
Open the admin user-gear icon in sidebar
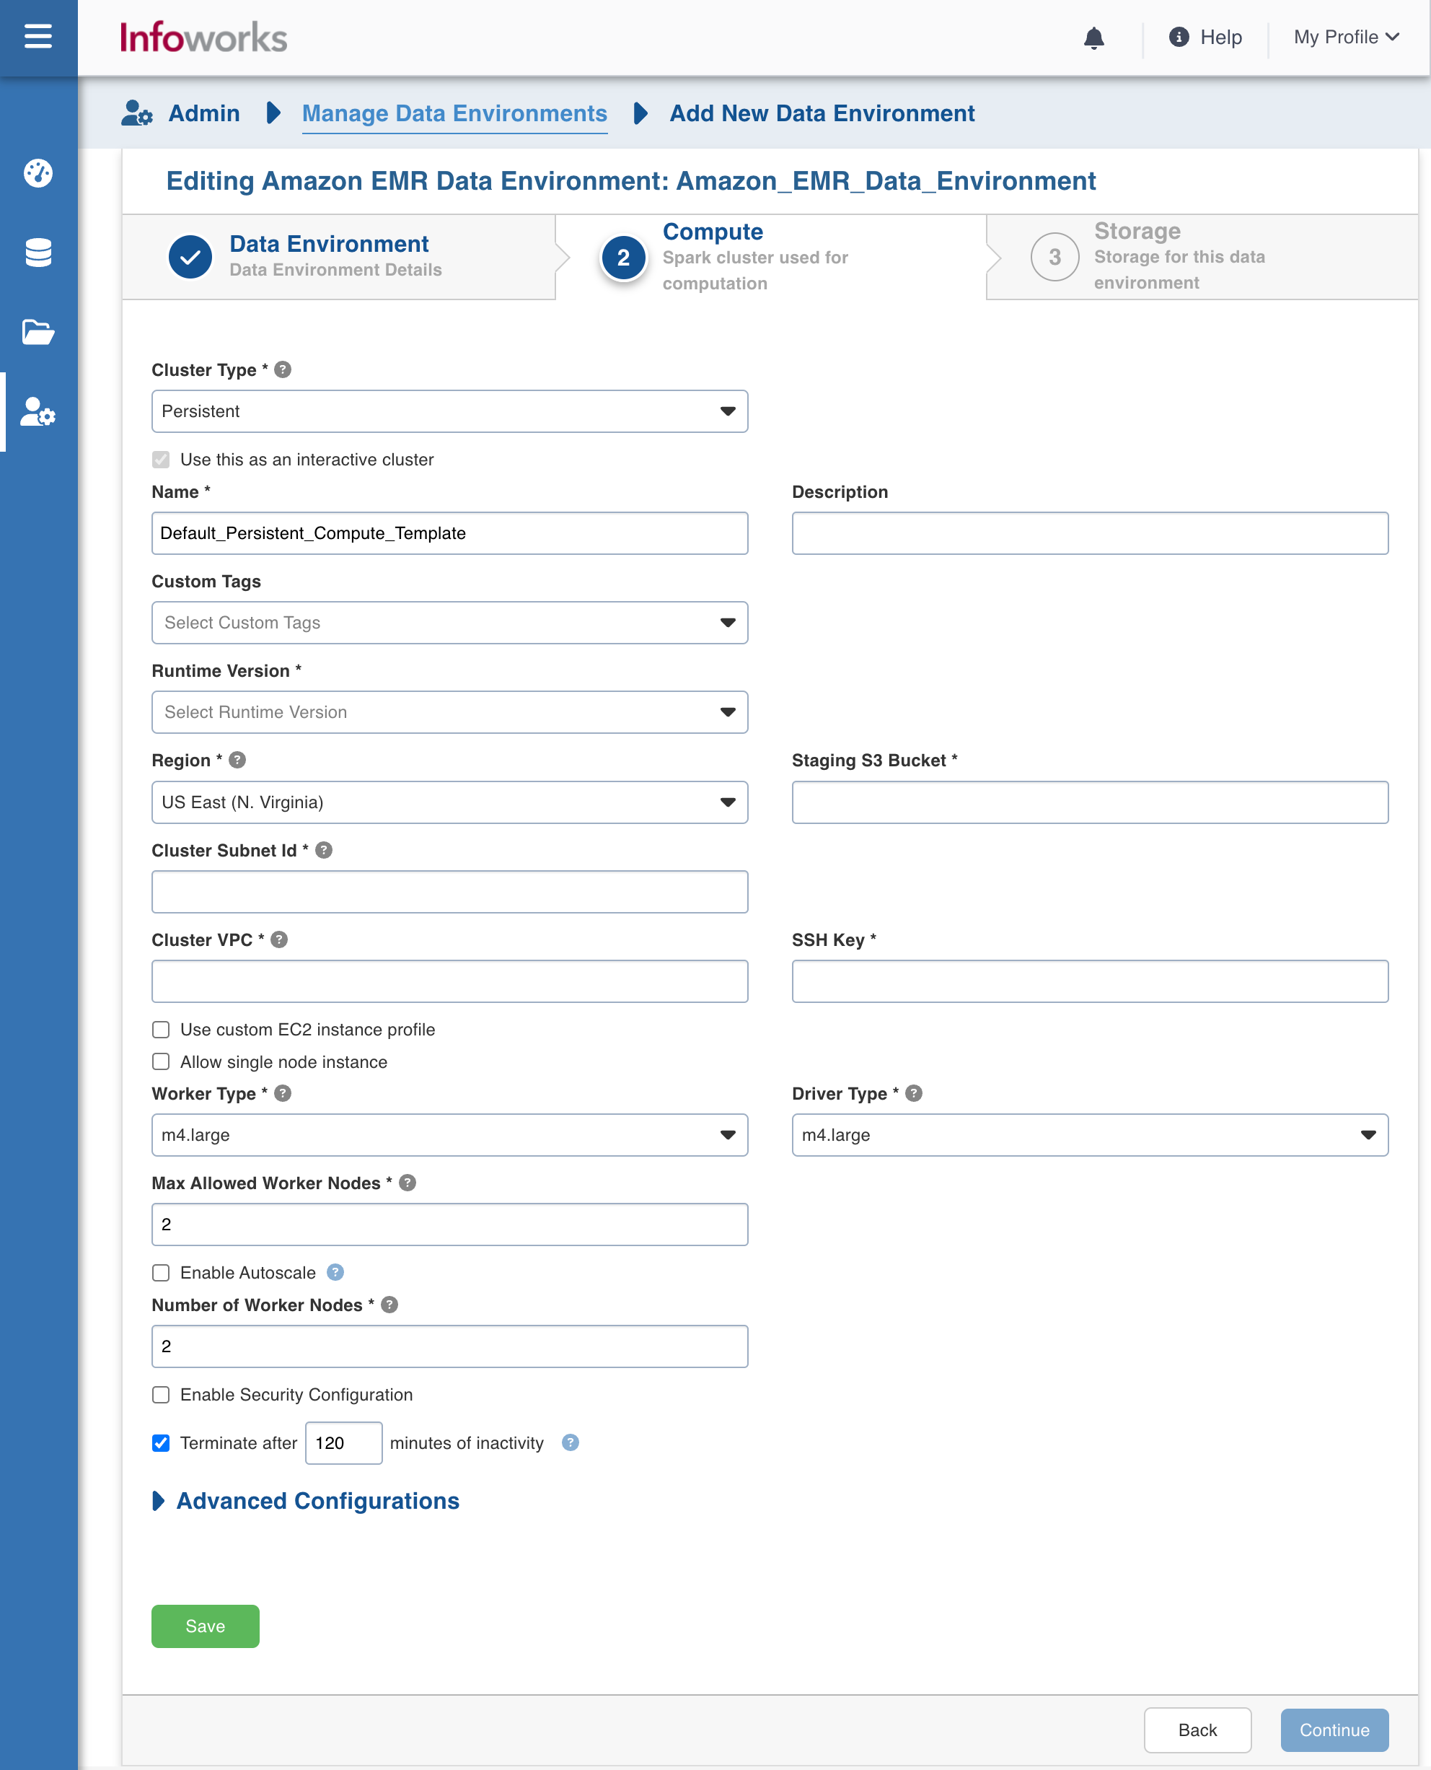[x=38, y=411]
